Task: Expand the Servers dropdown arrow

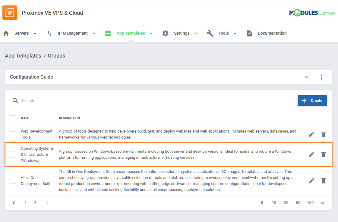Action: (x=35, y=33)
